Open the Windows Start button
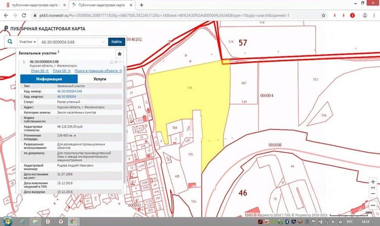 click(7, 221)
